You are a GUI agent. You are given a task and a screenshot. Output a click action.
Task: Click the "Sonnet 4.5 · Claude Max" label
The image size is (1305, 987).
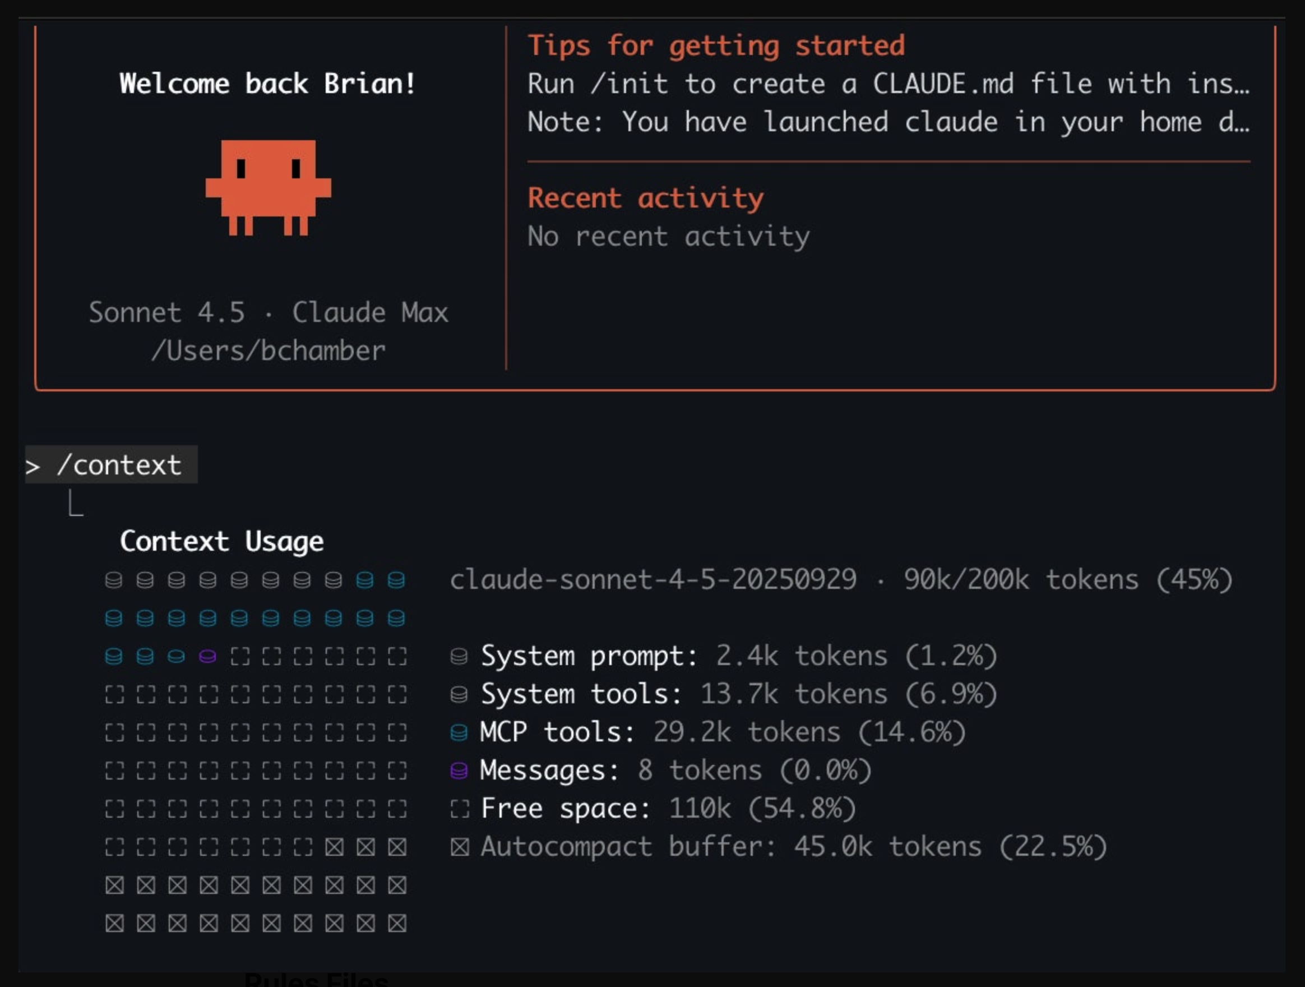pyautogui.click(x=269, y=312)
